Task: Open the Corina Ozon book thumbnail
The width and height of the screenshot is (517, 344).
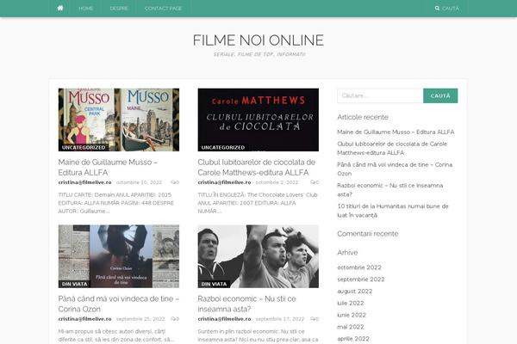Action: coord(119,256)
